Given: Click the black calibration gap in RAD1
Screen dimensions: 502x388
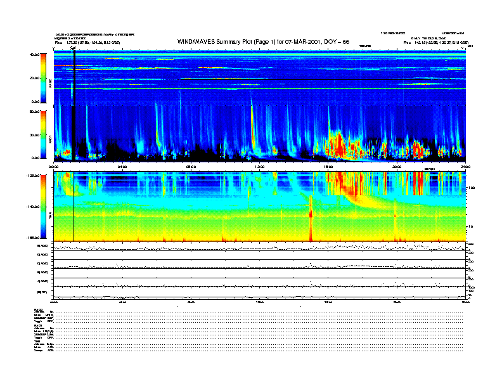Looking at the screenshot, I should click(x=74, y=133).
